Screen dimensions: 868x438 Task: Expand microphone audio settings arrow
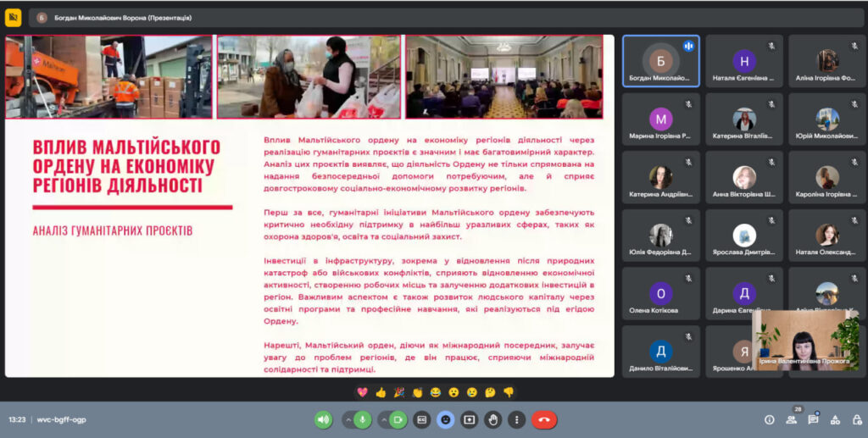click(x=348, y=419)
